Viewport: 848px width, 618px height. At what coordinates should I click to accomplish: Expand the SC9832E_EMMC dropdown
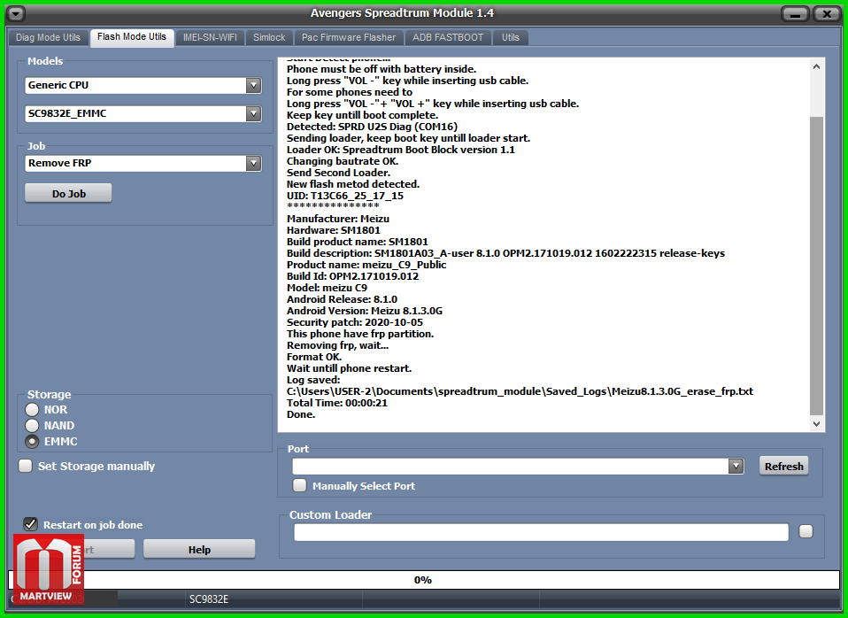(x=253, y=113)
